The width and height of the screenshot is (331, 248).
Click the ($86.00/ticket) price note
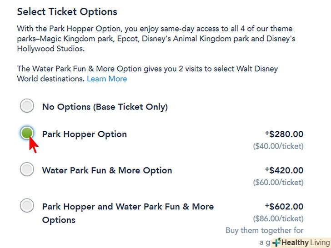278,218
